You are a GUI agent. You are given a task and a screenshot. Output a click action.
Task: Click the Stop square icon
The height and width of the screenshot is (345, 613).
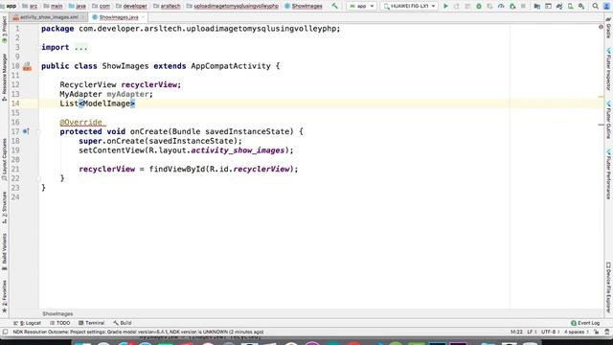tap(523, 6)
